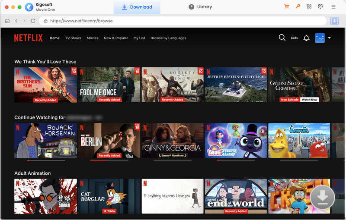This screenshot has width=346, height=220.
Task: Open the shopping cart icon
Action: click(287, 6)
